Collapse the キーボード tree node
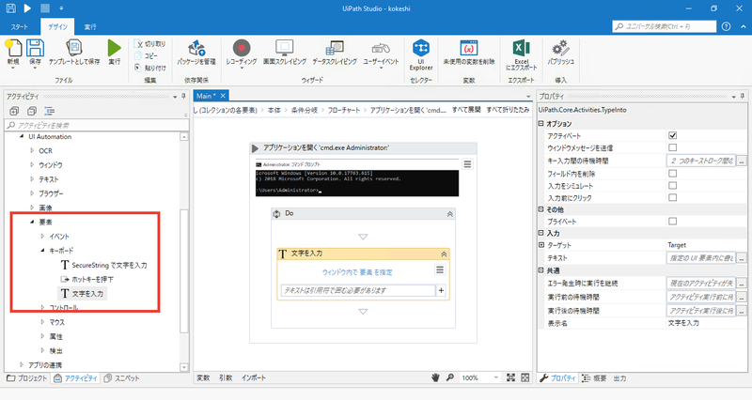The width and height of the screenshot is (752, 400). [42, 251]
